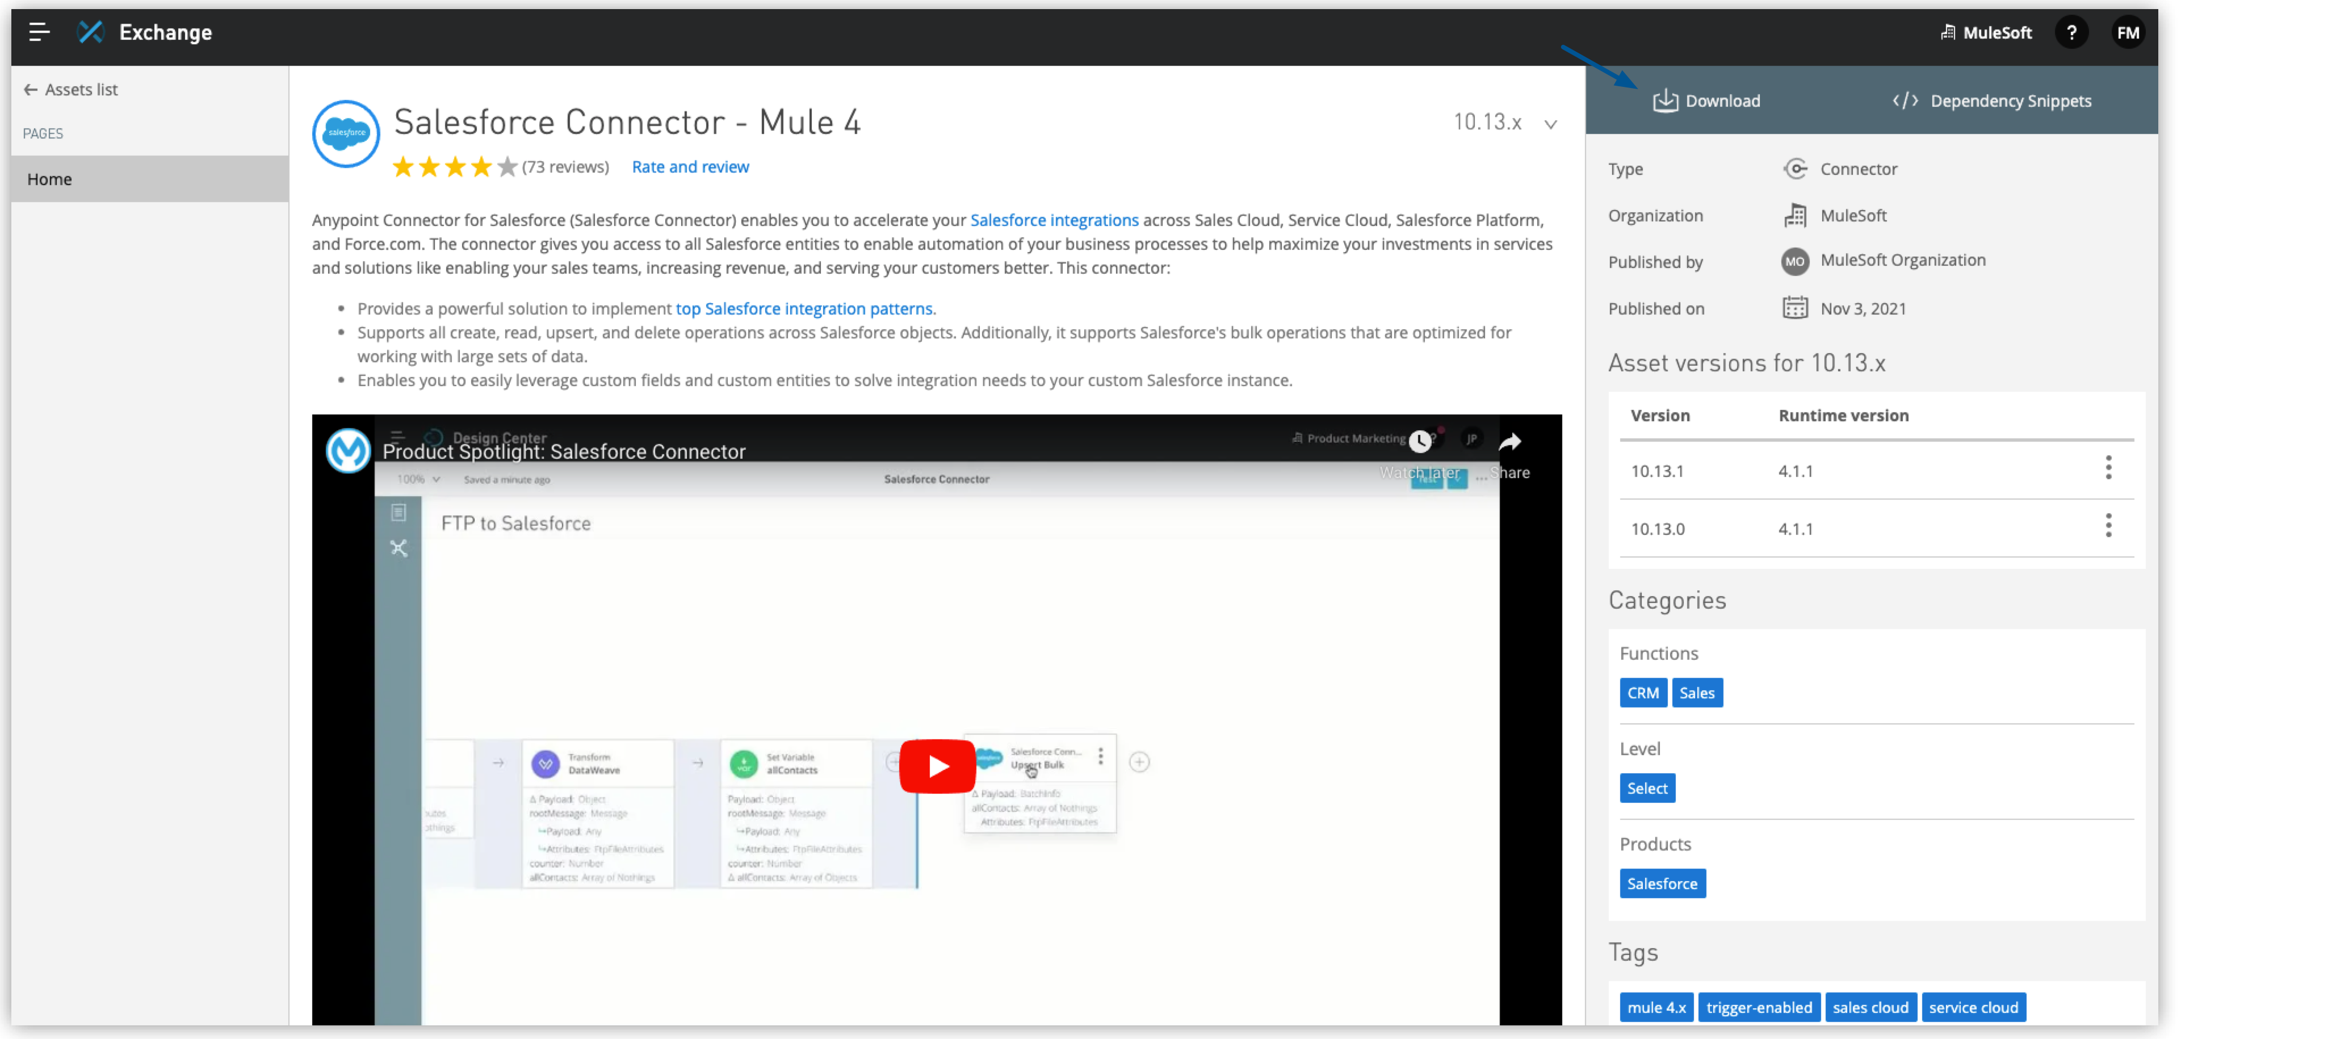Play the Product Spotlight video
The image size is (2332, 1039).
[937, 765]
